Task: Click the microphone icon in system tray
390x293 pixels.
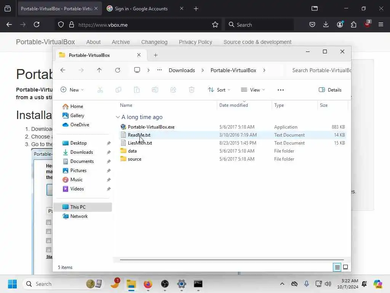Action: pos(307,284)
